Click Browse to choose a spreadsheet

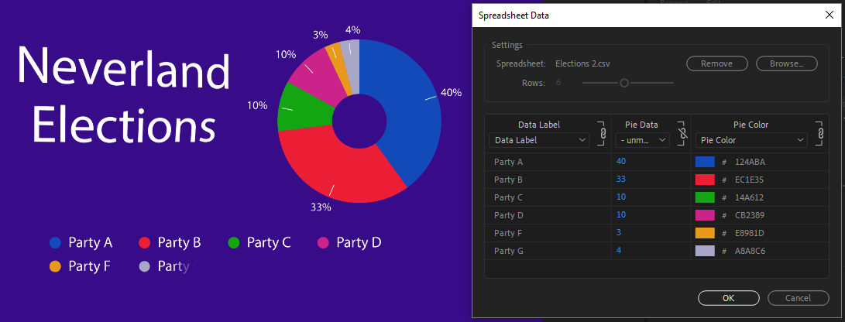(786, 63)
